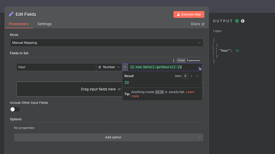
Task: Select the Parameters tab
Action: (x=19, y=24)
